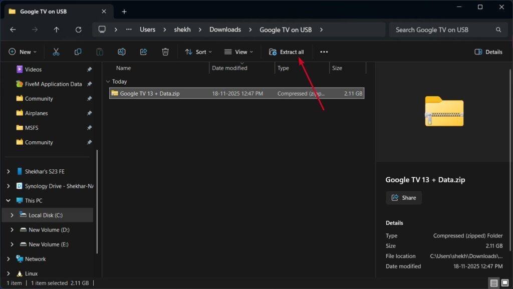Screen dimensions: 513x289
Task: Toggle the Details pane button
Action: tap(488, 52)
